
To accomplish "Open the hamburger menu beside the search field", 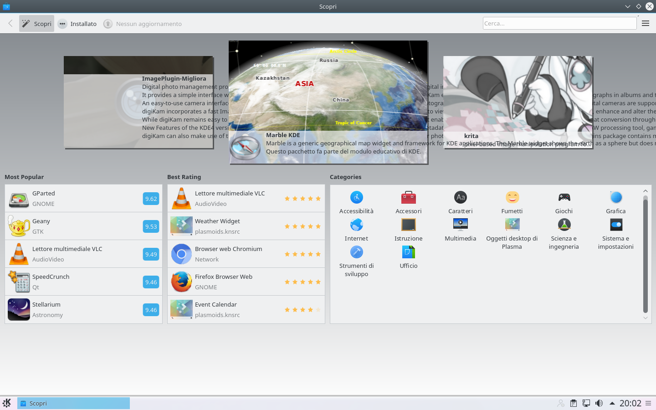I will pos(645,24).
